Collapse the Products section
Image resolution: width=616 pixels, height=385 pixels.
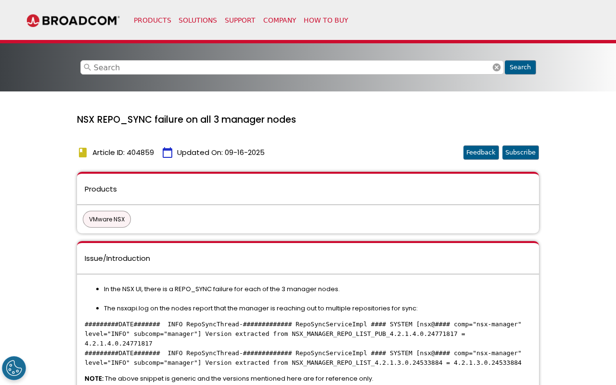(101, 188)
